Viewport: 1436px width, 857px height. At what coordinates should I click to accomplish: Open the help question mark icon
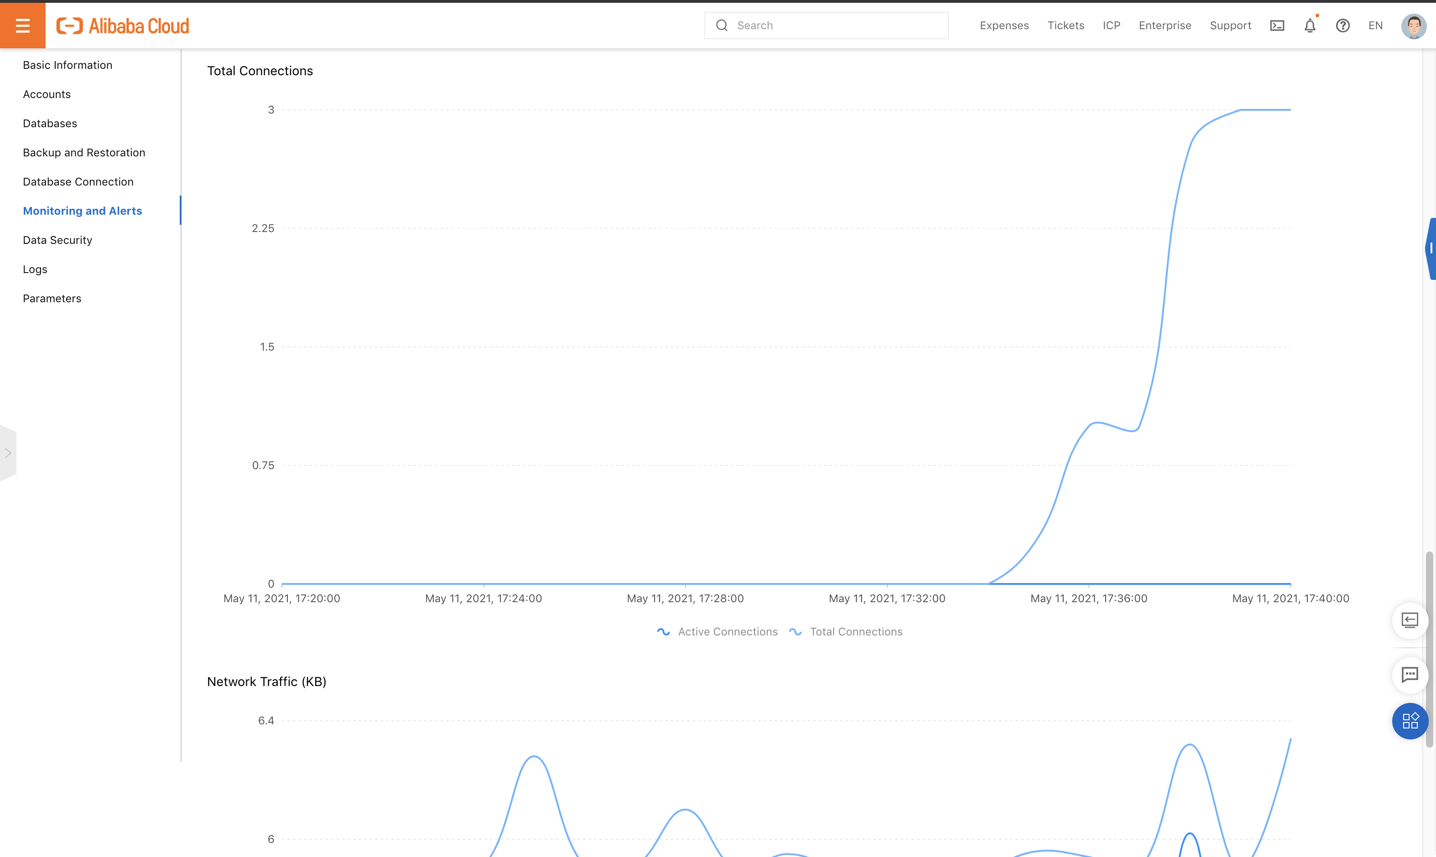tap(1343, 26)
